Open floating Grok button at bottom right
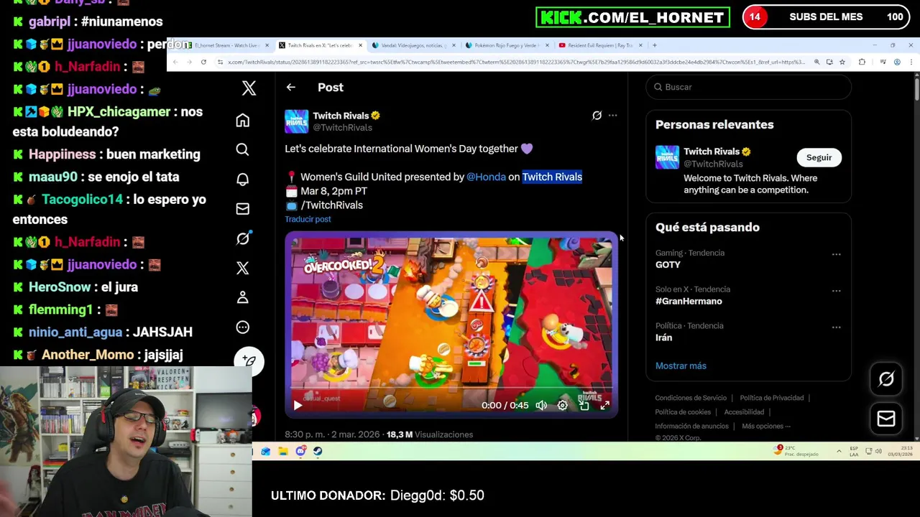Image resolution: width=920 pixels, height=517 pixels. coord(885,379)
